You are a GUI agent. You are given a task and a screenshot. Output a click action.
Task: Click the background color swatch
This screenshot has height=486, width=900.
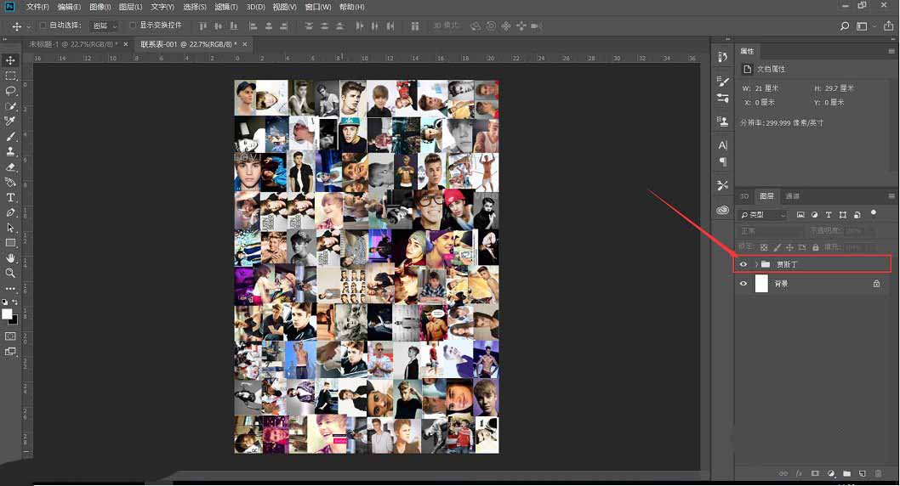tap(15, 321)
